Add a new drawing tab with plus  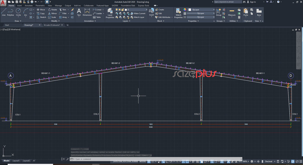tap(67, 25)
